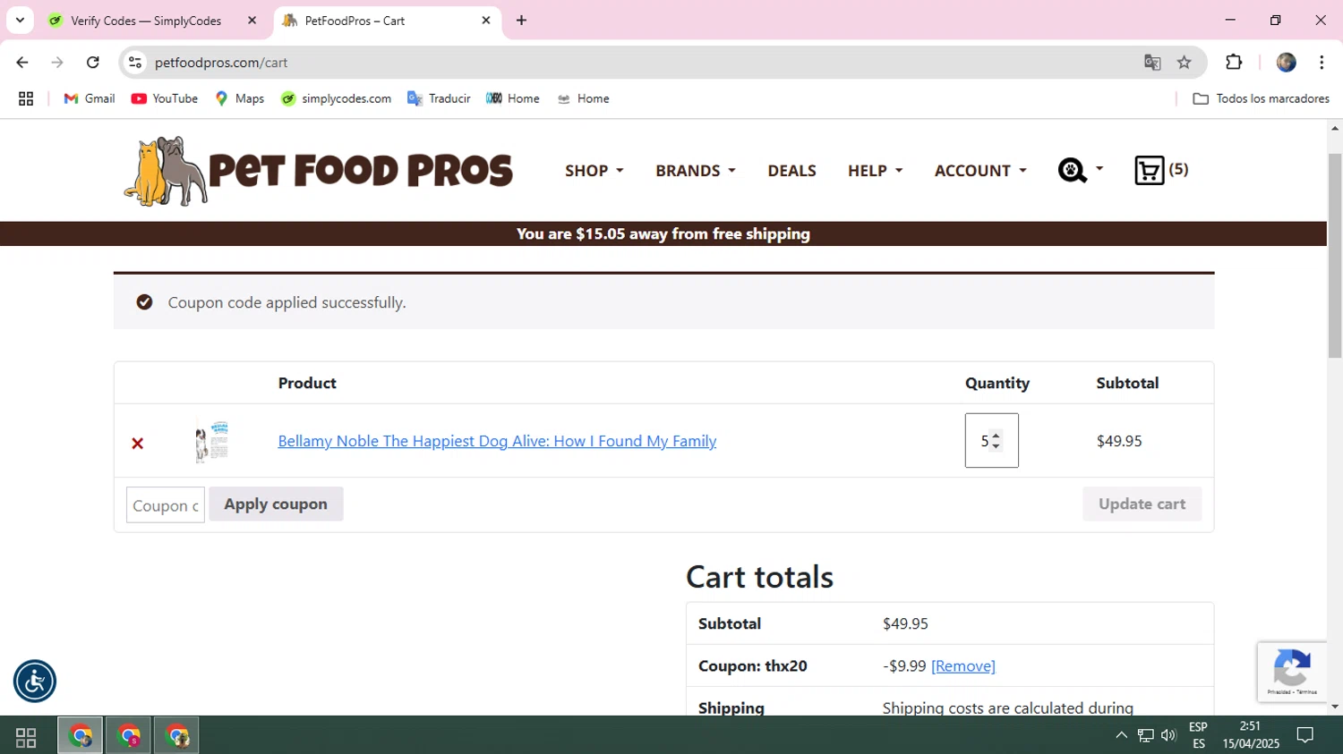Open the apps grid in bookmarks bar
Viewport: 1343px width, 754px height.
click(x=26, y=98)
